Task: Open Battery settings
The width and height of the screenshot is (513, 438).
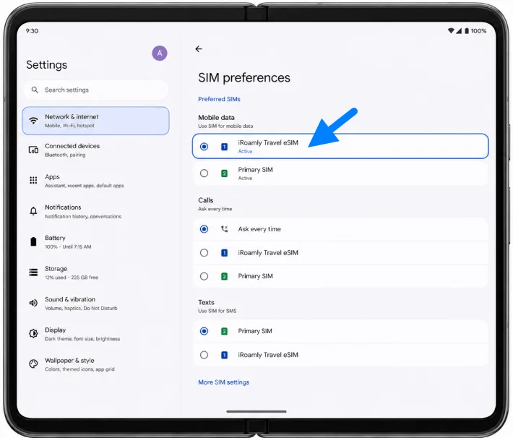Action: 95,242
